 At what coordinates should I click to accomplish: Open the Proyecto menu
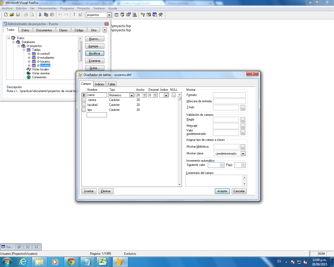coord(83,8)
